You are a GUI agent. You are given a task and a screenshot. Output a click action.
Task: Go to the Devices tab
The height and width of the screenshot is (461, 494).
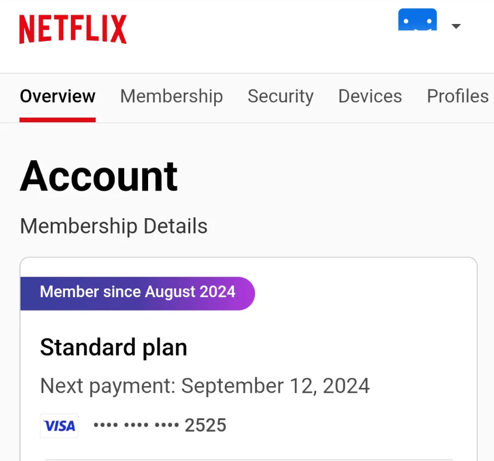point(370,97)
